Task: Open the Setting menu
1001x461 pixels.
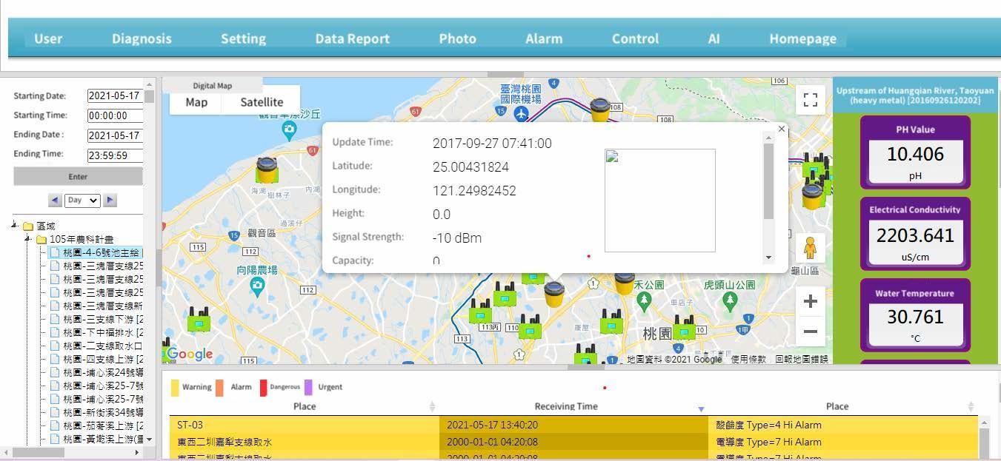Action: click(x=243, y=38)
